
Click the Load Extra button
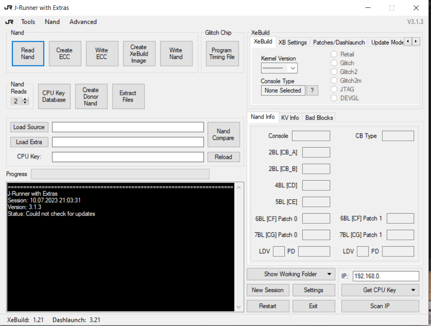click(x=29, y=142)
